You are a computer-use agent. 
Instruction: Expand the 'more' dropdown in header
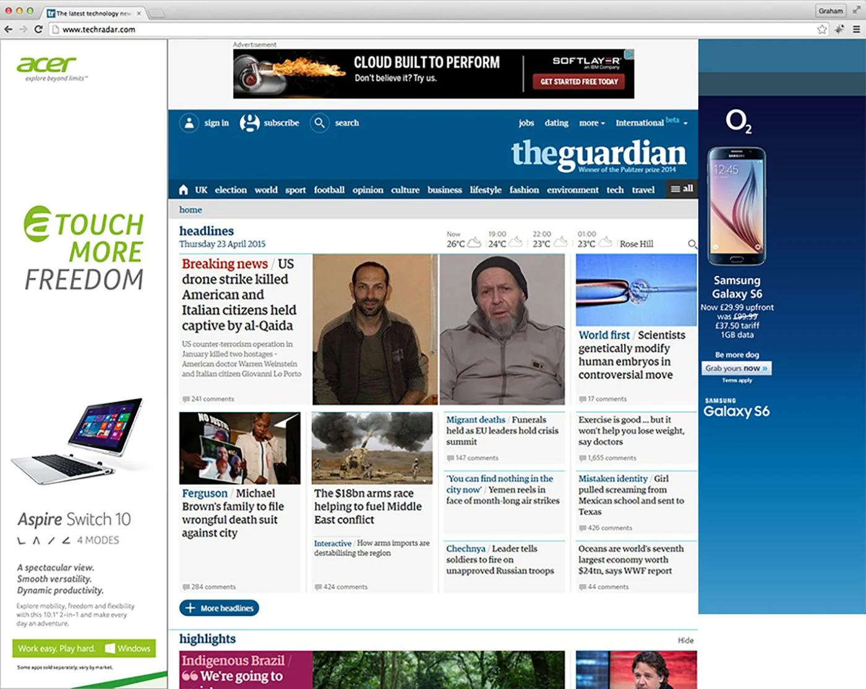(592, 122)
